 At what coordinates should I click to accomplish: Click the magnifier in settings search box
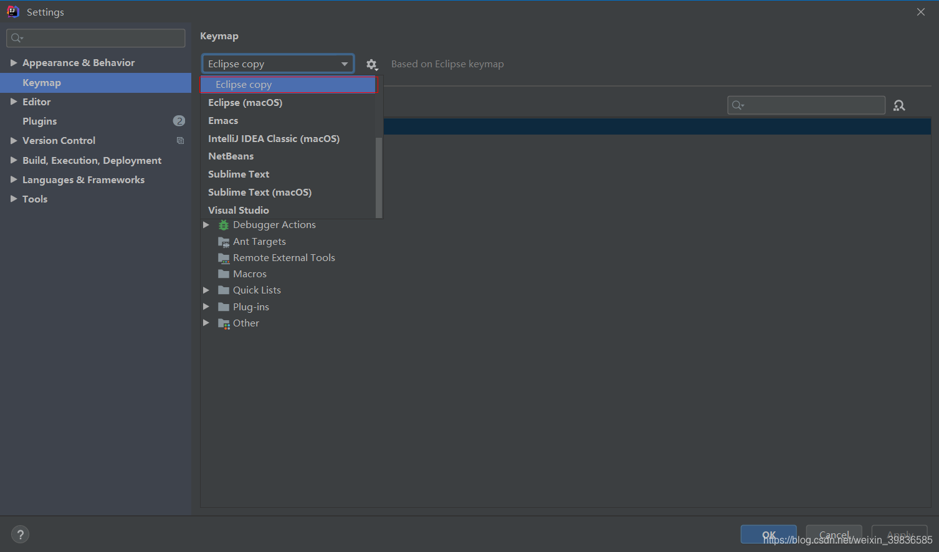(x=17, y=38)
